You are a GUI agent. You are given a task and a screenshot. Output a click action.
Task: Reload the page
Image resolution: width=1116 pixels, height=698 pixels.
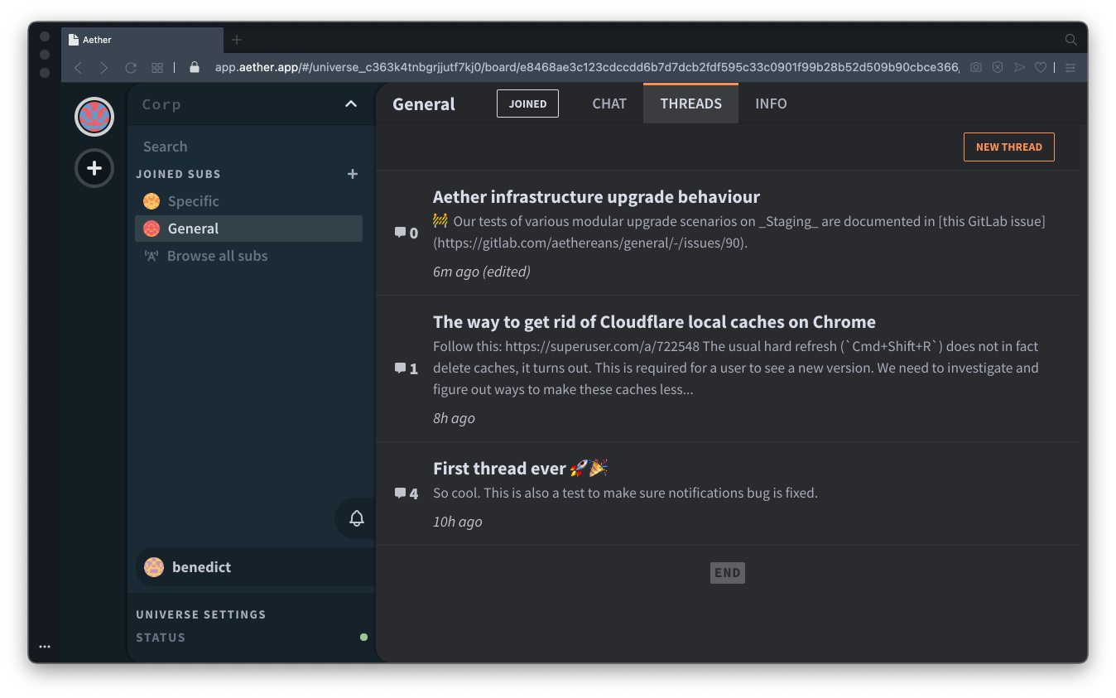(x=131, y=68)
